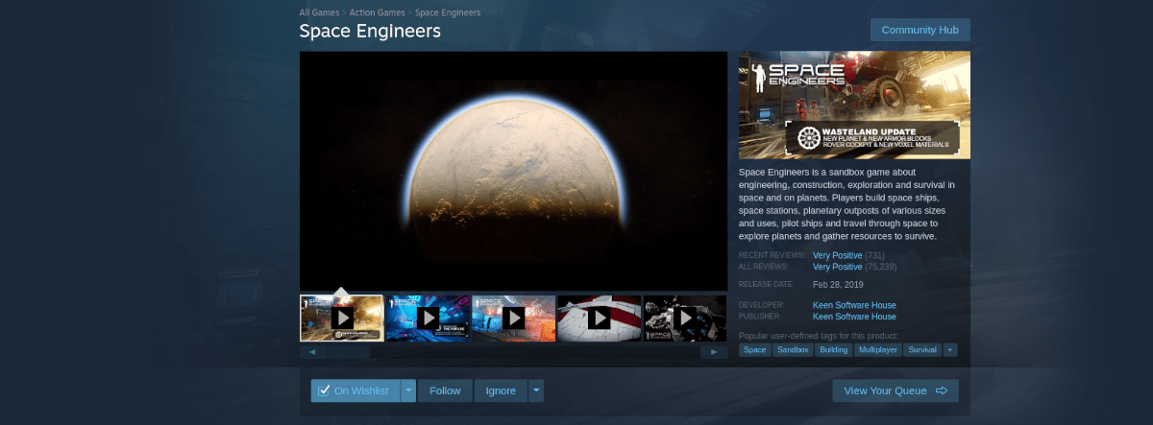Screen dimensions: 1153x425
Task: Click View Your Queue button
Action: [895, 390]
